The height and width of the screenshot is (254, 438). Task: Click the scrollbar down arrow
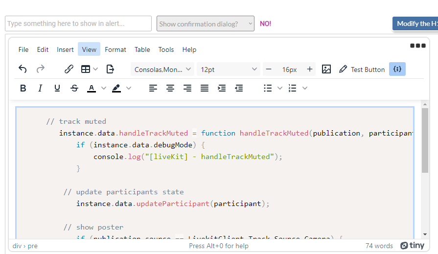click(425, 234)
